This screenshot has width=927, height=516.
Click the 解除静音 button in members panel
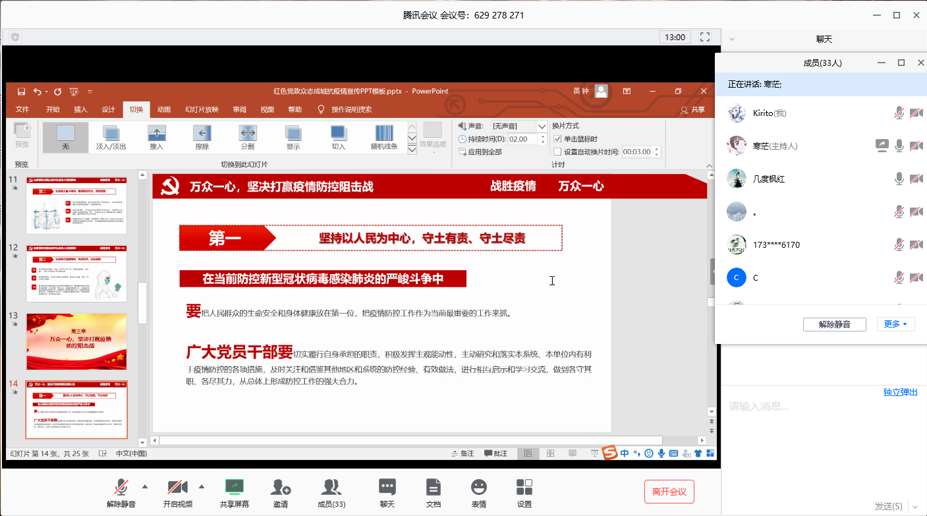pos(834,324)
